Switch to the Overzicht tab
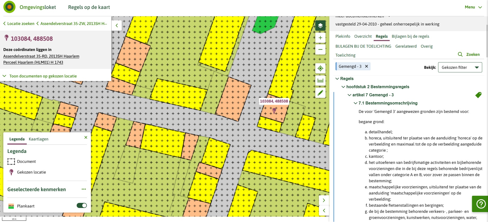The width and height of the screenshot is (488, 222). (x=363, y=36)
